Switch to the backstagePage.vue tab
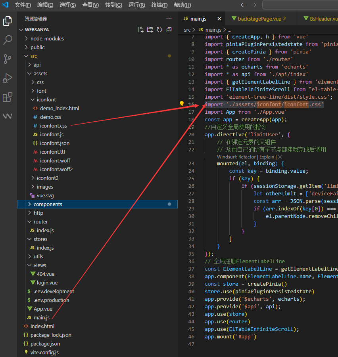 261,19
